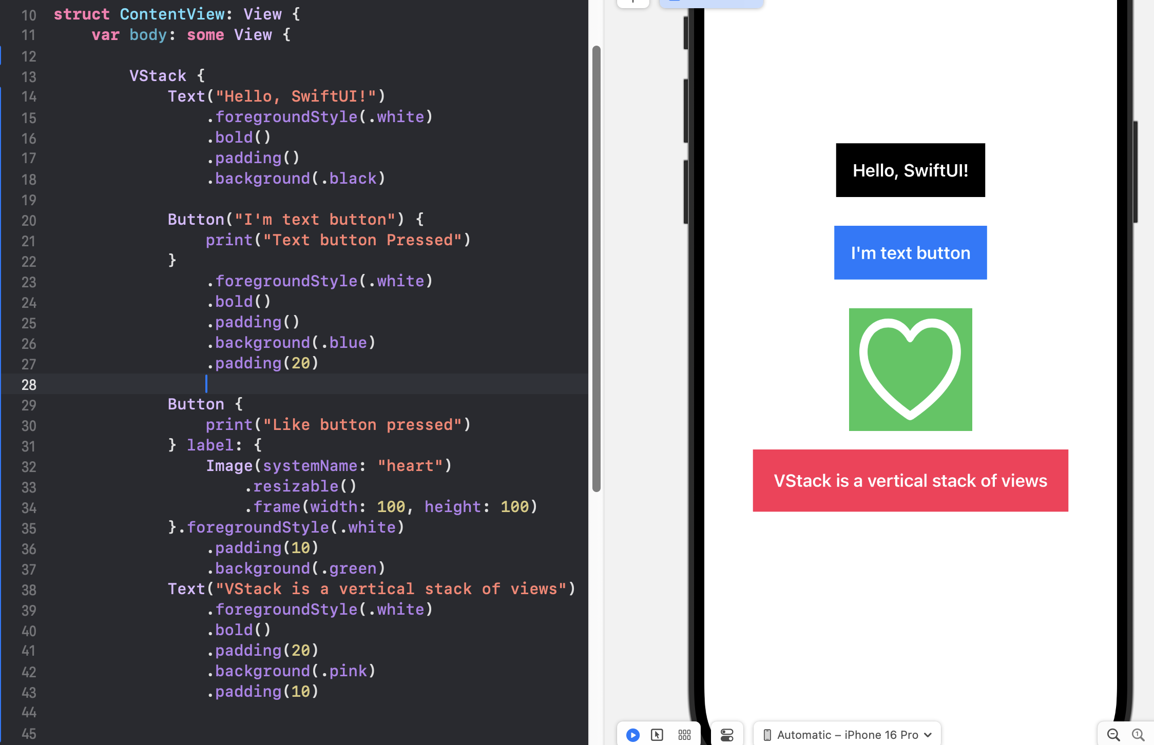This screenshot has height=745, width=1154.
Task: Click the VStack keyword on line 13
Action: [x=158, y=76]
